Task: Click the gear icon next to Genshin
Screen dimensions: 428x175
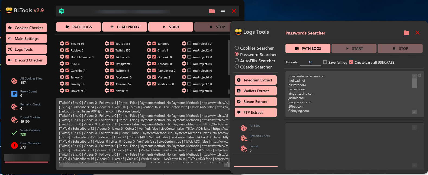Action: click(x=62, y=70)
